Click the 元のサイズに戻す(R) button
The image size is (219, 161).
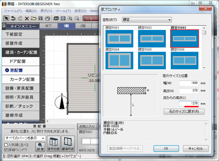click(x=184, y=111)
